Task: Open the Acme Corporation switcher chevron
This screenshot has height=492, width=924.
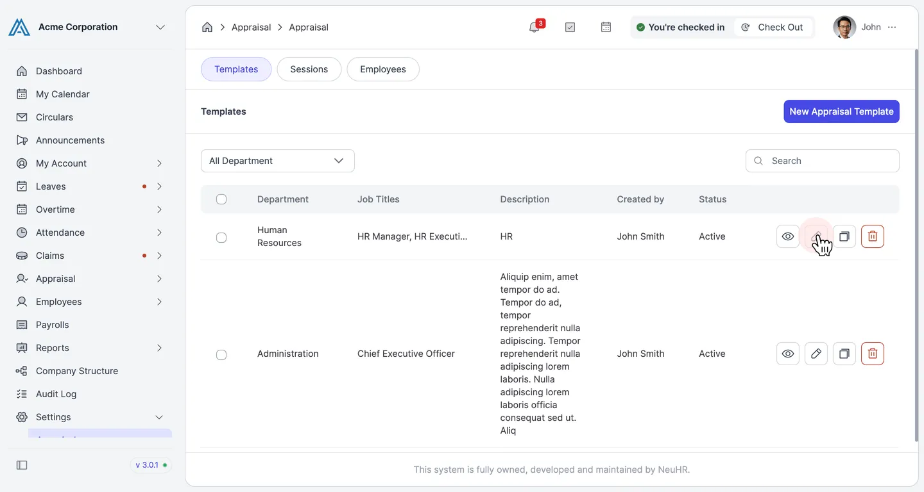Action: [x=160, y=27]
